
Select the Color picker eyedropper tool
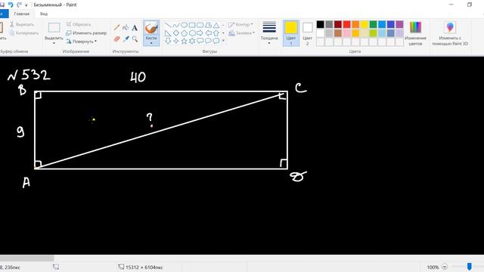click(126, 39)
